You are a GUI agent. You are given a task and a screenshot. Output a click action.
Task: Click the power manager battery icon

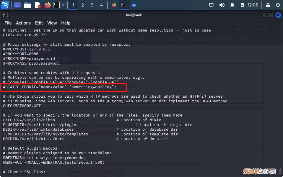(242, 5)
